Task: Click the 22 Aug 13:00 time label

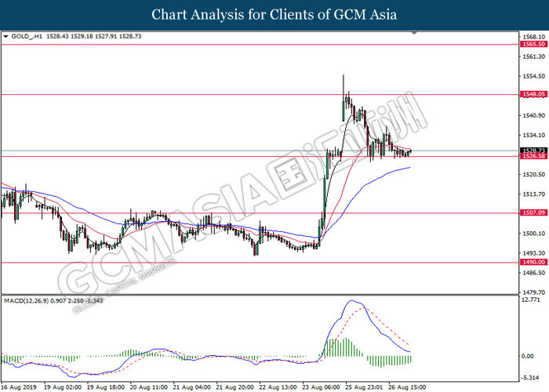Action: (278, 387)
